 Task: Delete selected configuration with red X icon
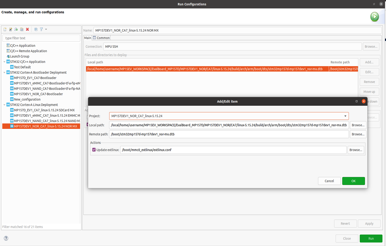(x=27, y=29)
